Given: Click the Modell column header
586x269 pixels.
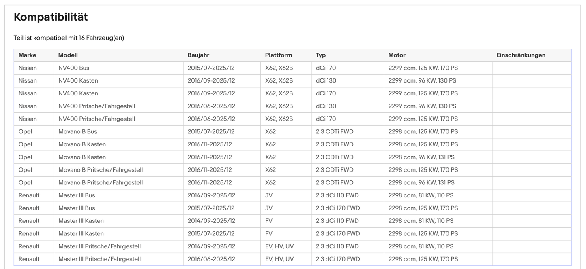Looking at the screenshot, I should (x=68, y=55).
